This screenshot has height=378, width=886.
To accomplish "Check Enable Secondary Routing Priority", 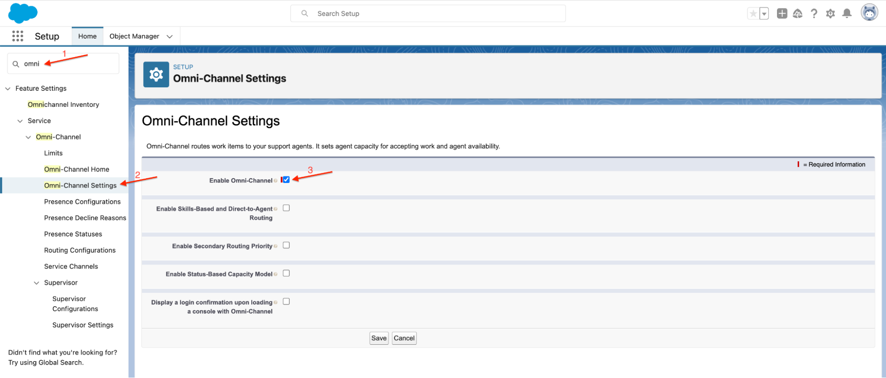I will coord(286,246).
